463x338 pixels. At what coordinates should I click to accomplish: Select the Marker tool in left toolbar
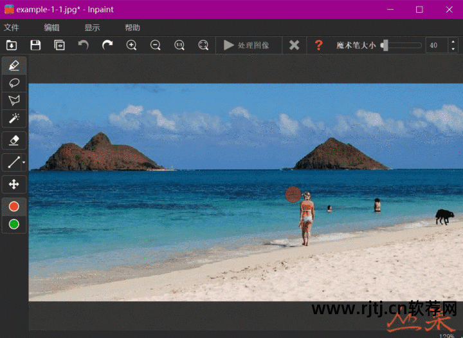(14, 66)
